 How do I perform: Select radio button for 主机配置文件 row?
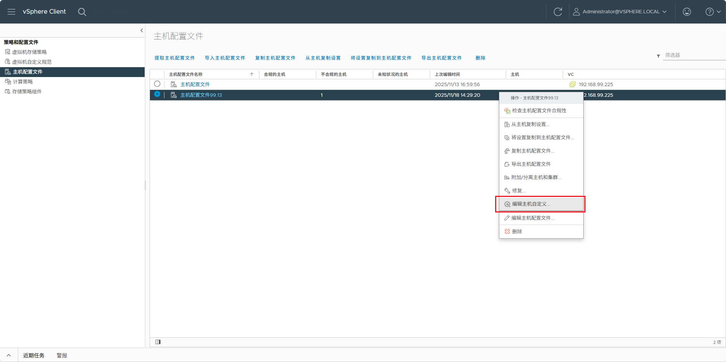tap(157, 84)
